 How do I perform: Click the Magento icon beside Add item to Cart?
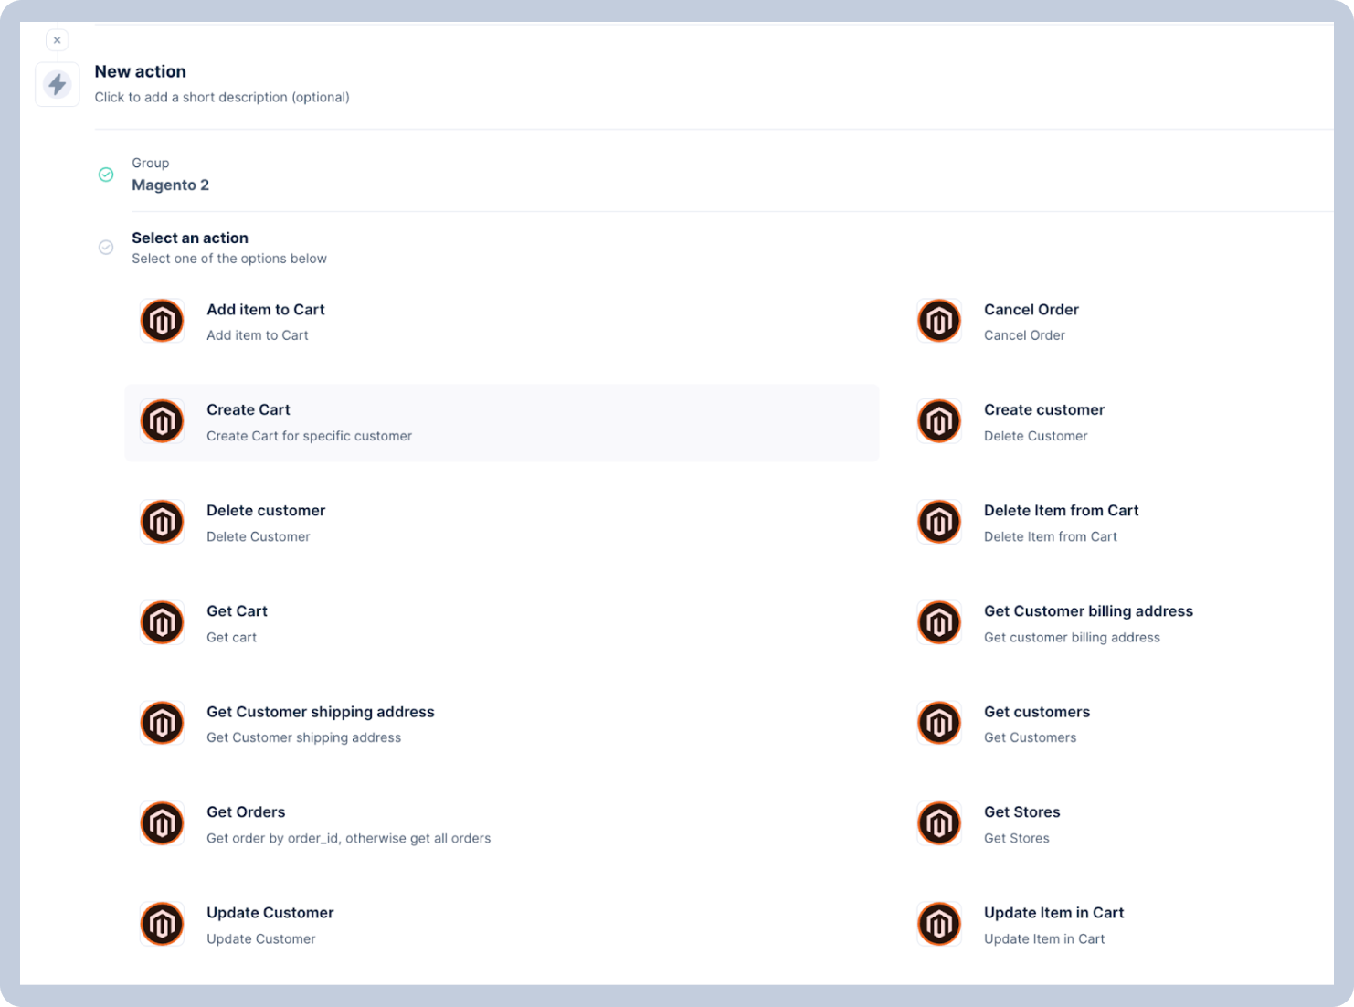162,321
